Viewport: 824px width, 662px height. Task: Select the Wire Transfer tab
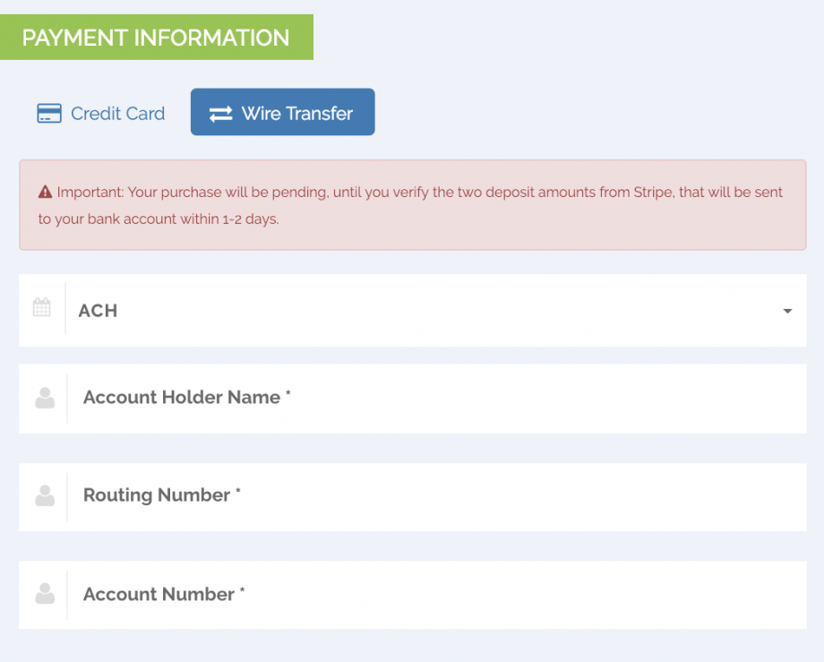pos(282,113)
